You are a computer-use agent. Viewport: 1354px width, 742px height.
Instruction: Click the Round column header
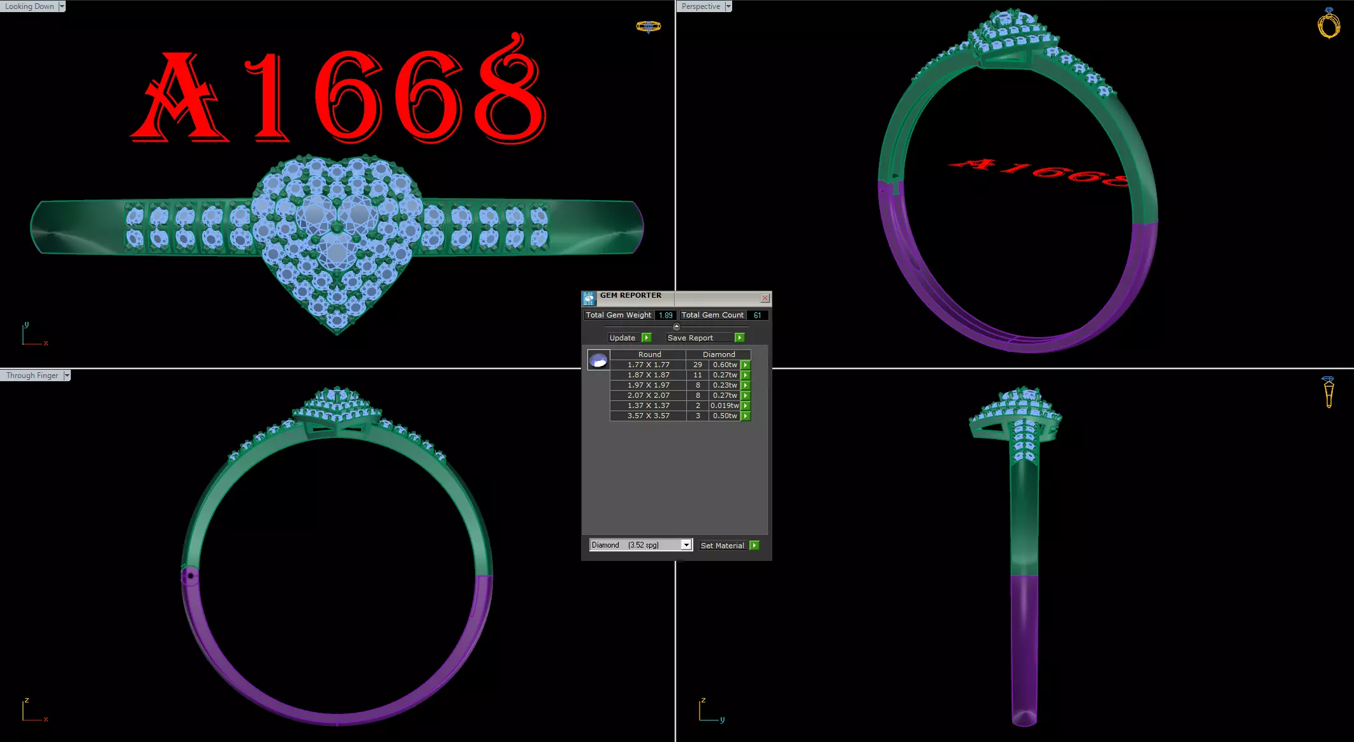pyautogui.click(x=649, y=354)
